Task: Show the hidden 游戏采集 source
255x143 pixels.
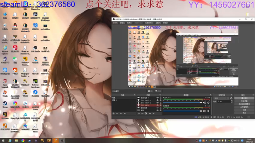Action: click(157, 108)
